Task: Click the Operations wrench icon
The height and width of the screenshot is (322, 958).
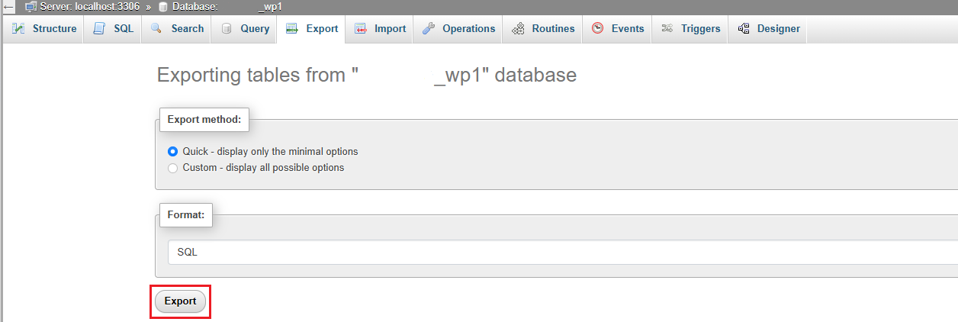Action: coord(429,29)
